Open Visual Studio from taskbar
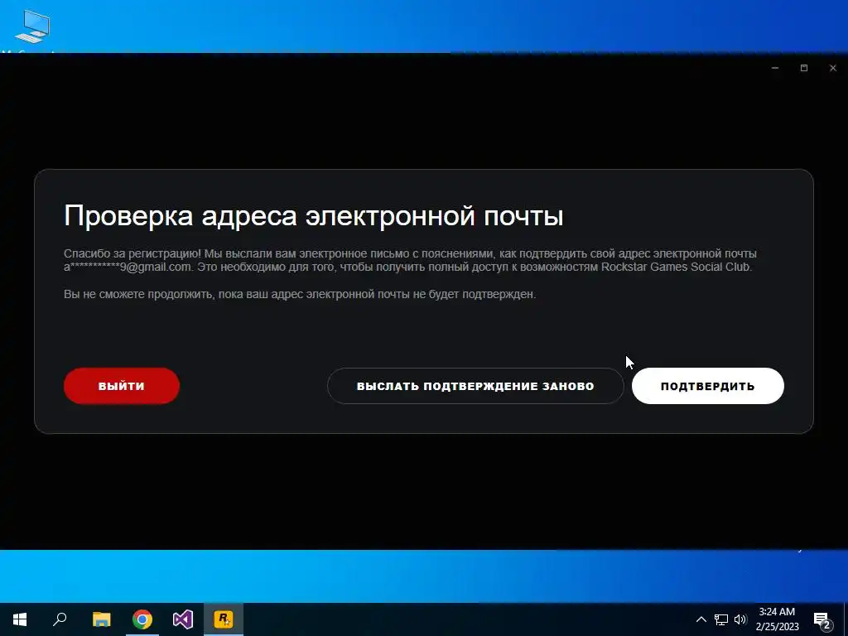Screen dimensions: 848x636 pyautogui.click(x=183, y=619)
